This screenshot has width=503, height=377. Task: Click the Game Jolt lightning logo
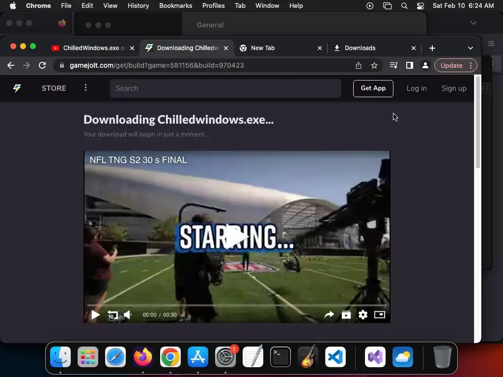click(x=17, y=88)
